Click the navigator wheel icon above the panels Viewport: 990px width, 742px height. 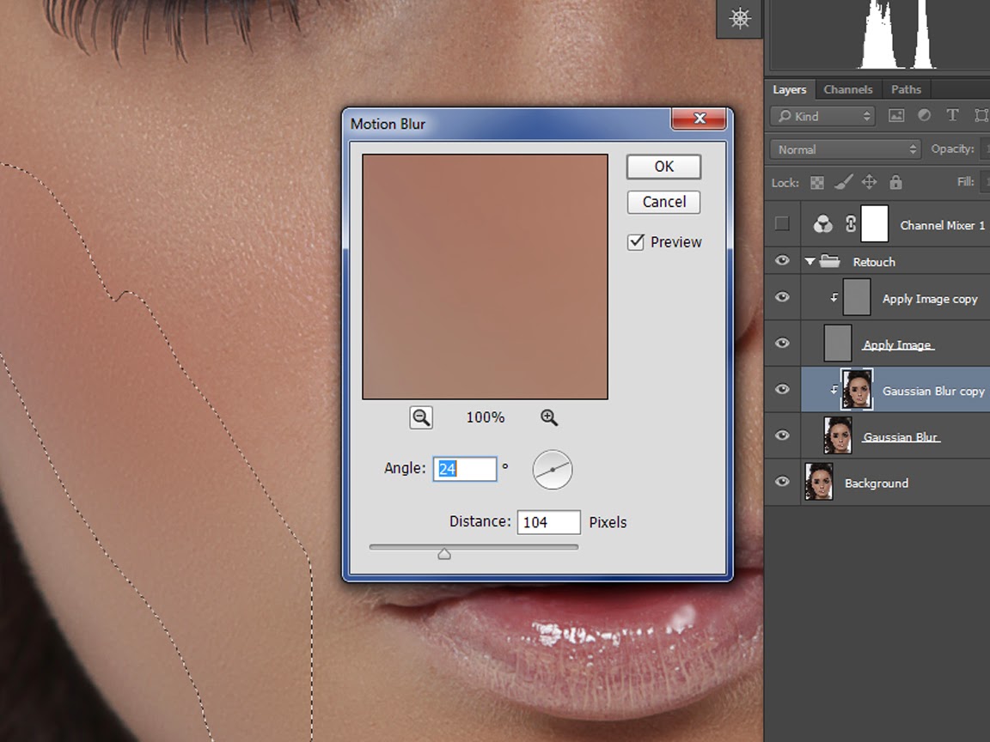[740, 18]
